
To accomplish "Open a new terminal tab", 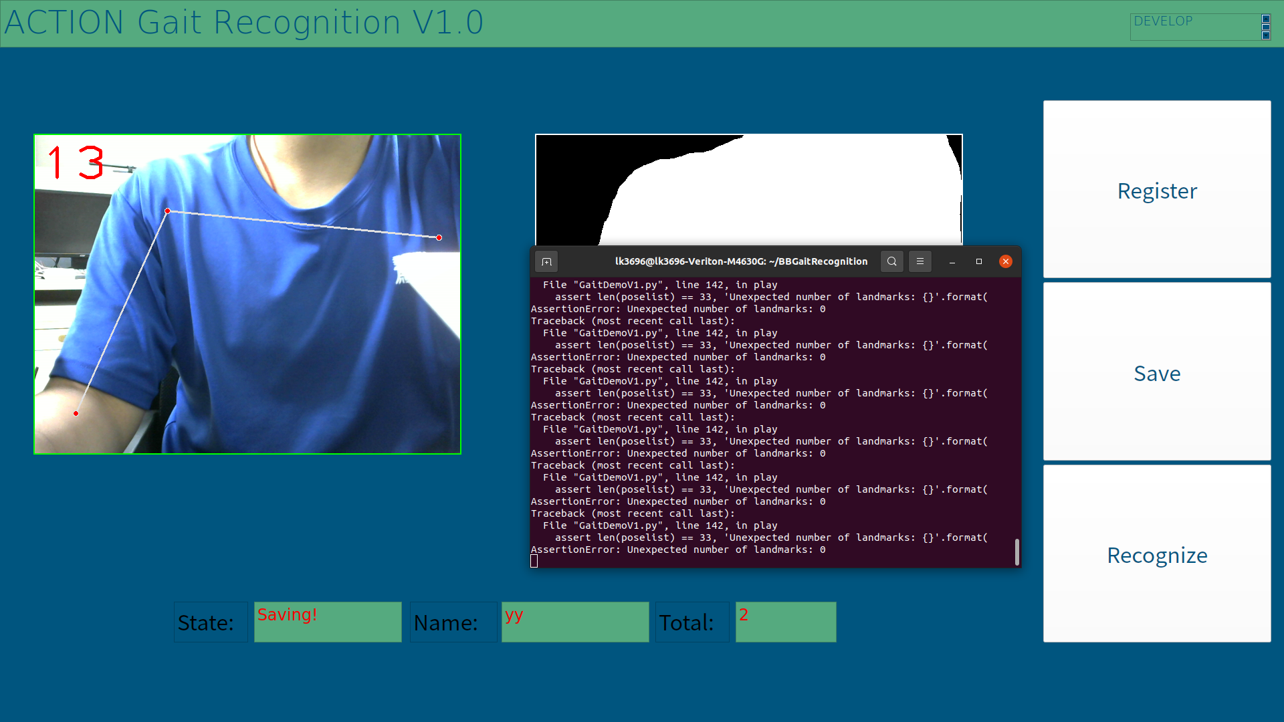I will 546,261.
